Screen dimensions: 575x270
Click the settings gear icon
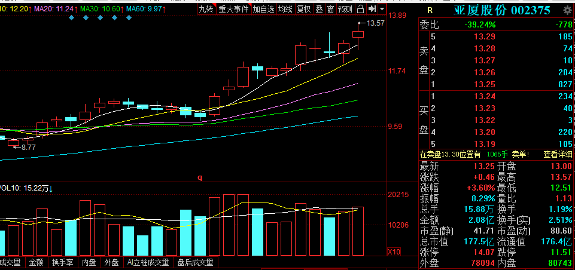tap(567, 11)
